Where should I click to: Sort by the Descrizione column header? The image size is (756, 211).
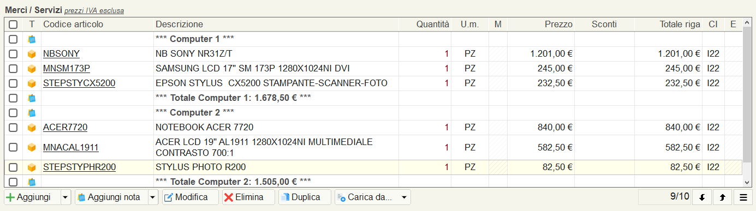point(180,25)
